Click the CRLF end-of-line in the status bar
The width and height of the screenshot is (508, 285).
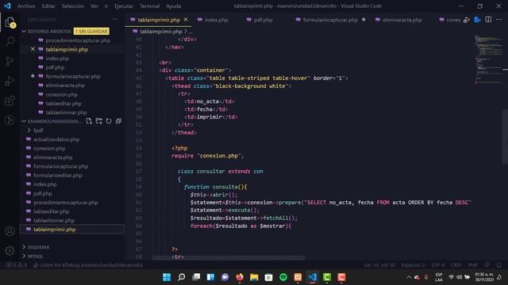(456, 265)
